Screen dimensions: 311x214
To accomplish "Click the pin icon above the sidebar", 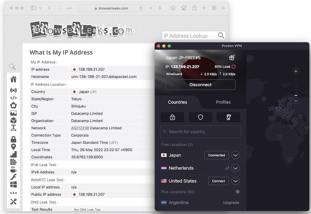I will coord(12,66).
